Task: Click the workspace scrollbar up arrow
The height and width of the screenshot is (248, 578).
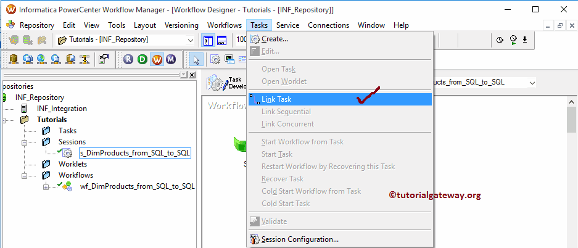Action: pos(571,102)
